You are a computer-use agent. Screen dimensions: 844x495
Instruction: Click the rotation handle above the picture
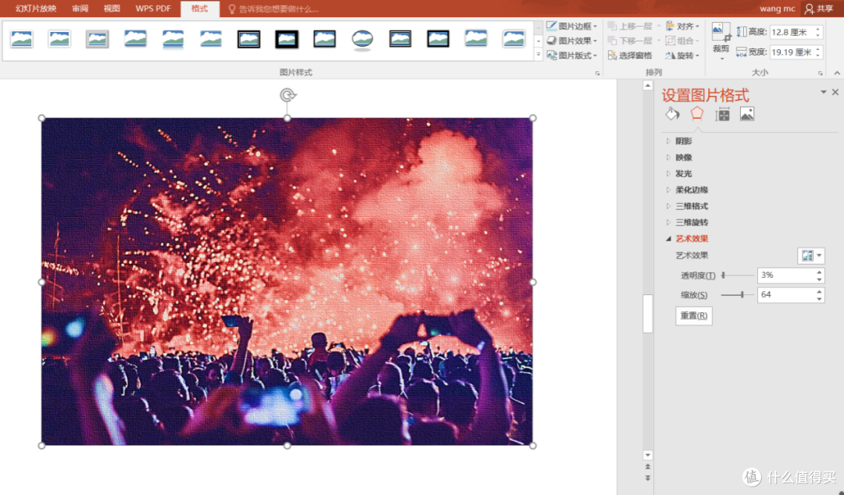(x=288, y=95)
